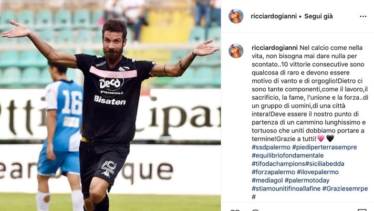
Task: Open the #siciliabedda hashtag
Action: point(325,164)
